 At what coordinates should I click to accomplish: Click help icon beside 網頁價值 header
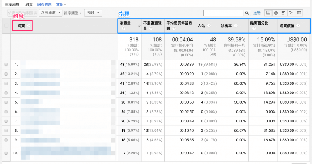(x=298, y=26)
